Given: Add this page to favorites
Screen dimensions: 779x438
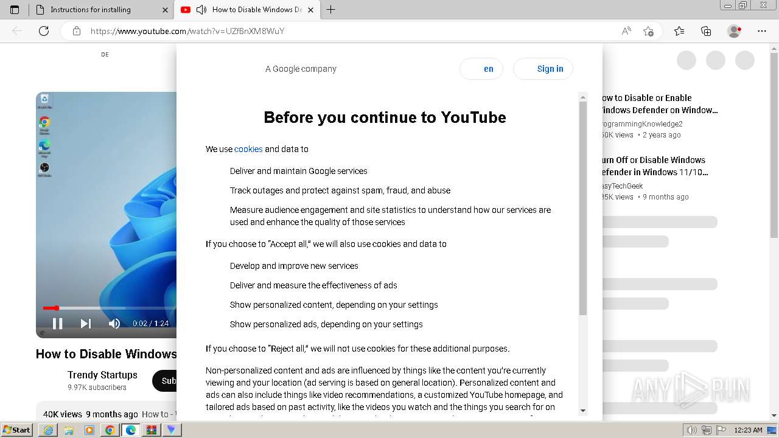Looking at the screenshot, I should (648, 31).
